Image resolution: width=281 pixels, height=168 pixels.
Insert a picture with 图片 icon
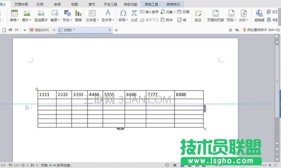pos(27,16)
